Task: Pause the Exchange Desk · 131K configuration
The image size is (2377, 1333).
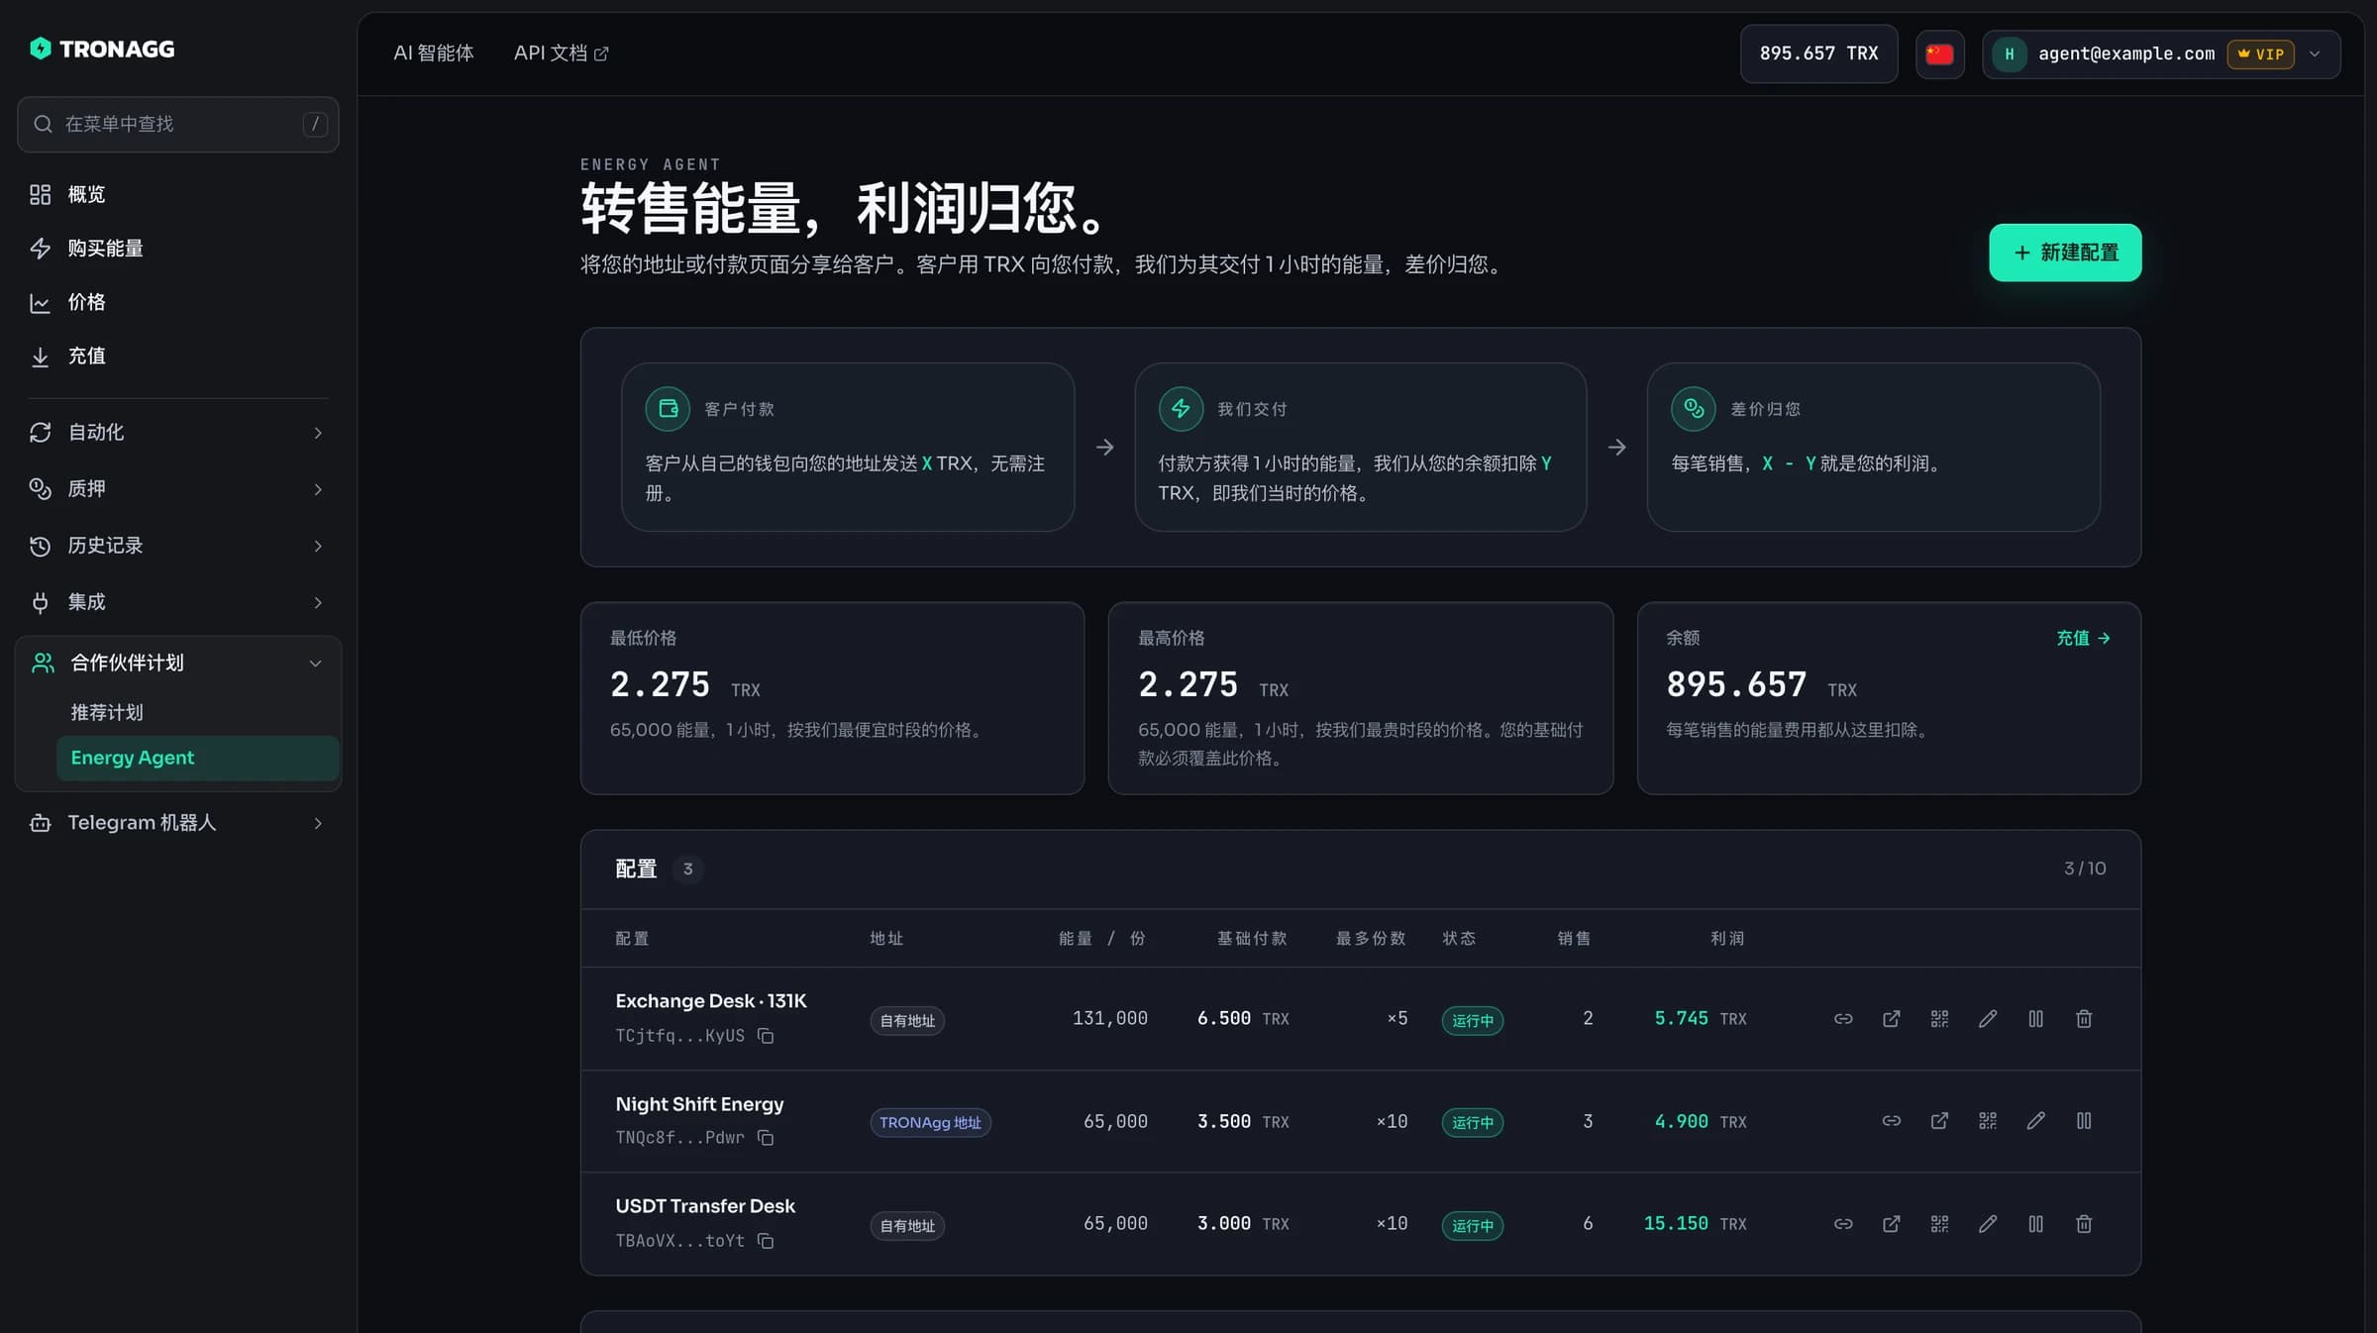Action: (x=2035, y=1019)
